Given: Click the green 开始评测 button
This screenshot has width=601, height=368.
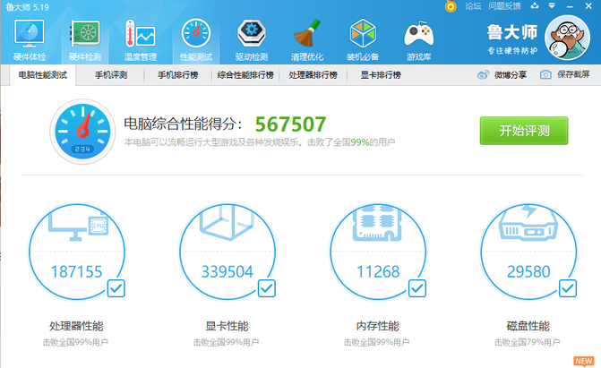Looking at the screenshot, I should click(x=524, y=130).
